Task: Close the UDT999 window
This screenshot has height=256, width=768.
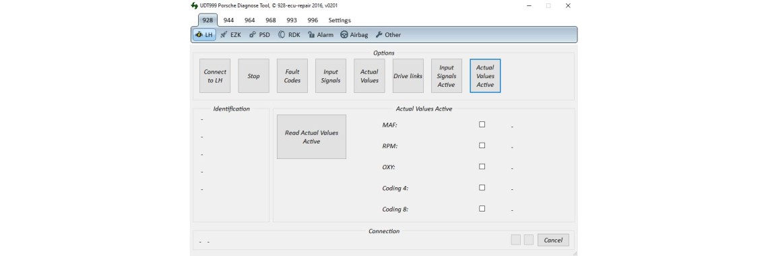Action: (568, 6)
